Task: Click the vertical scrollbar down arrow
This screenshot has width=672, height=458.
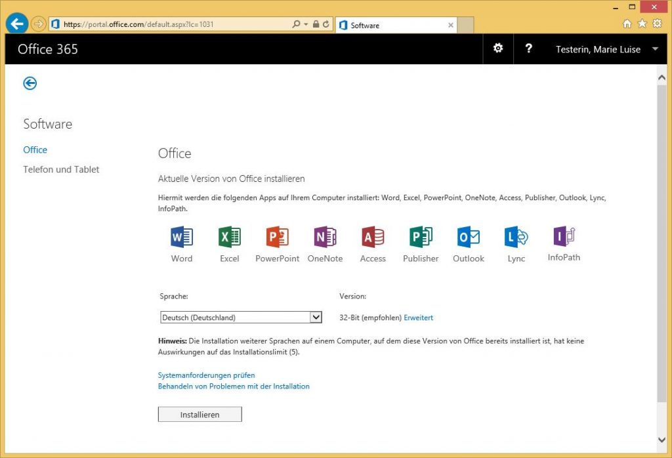Action: pyautogui.click(x=661, y=440)
